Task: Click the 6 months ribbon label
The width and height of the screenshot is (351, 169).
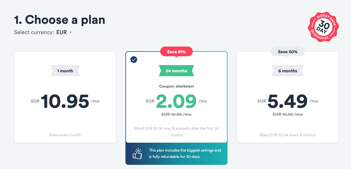Action: pyautogui.click(x=288, y=71)
